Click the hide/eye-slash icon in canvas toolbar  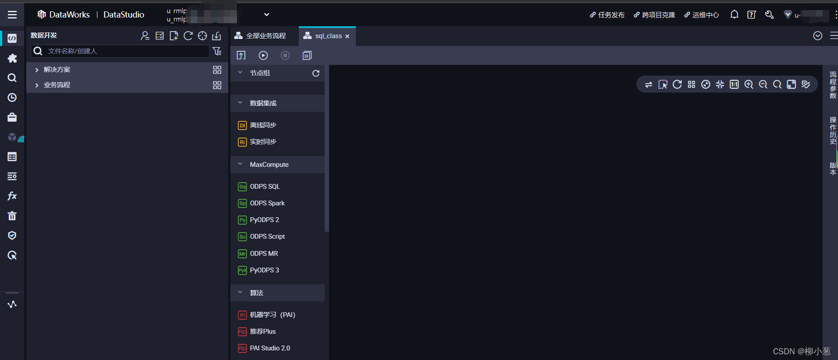pos(806,85)
